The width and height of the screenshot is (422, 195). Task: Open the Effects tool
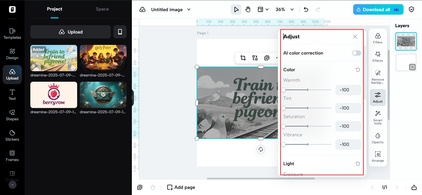(377, 56)
